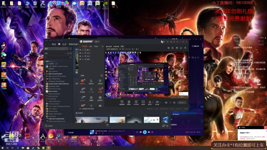This screenshot has height=150, width=267.
Task: Click the speaker volume icon
Action: [x=157, y=102]
